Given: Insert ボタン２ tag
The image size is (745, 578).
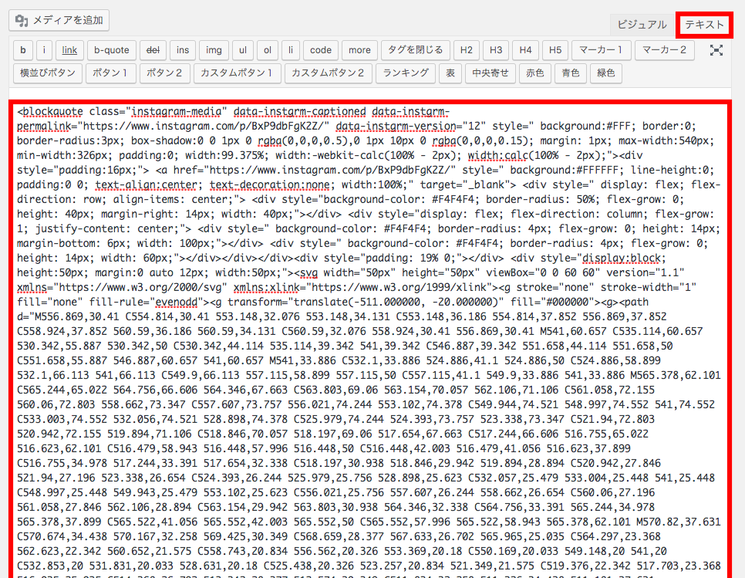Looking at the screenshot, I should (x=164, y=73).
